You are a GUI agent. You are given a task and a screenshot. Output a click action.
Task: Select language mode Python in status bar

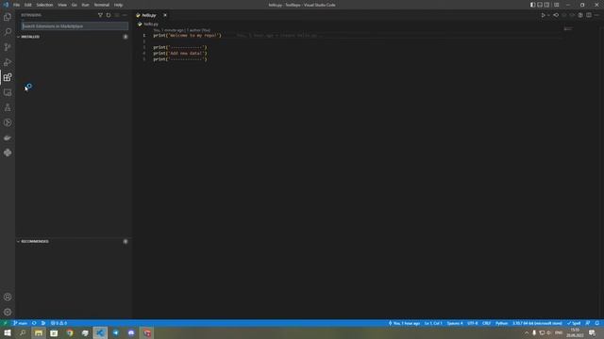pos(501,323)
